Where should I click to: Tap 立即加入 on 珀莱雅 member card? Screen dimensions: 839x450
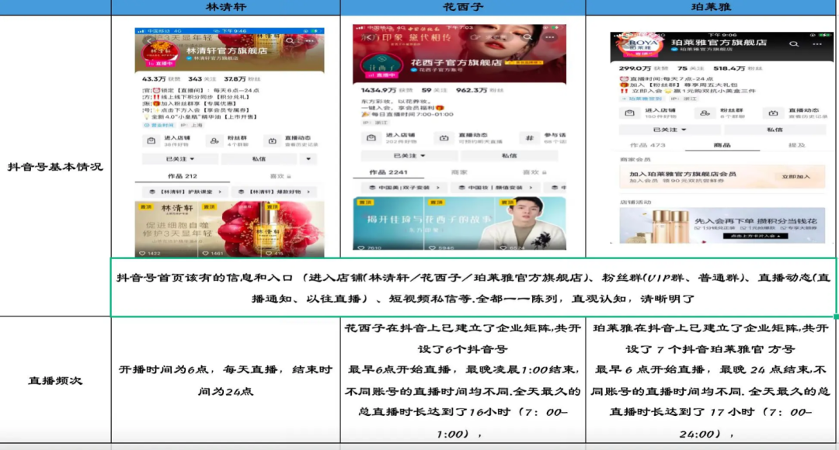point(795,176)
